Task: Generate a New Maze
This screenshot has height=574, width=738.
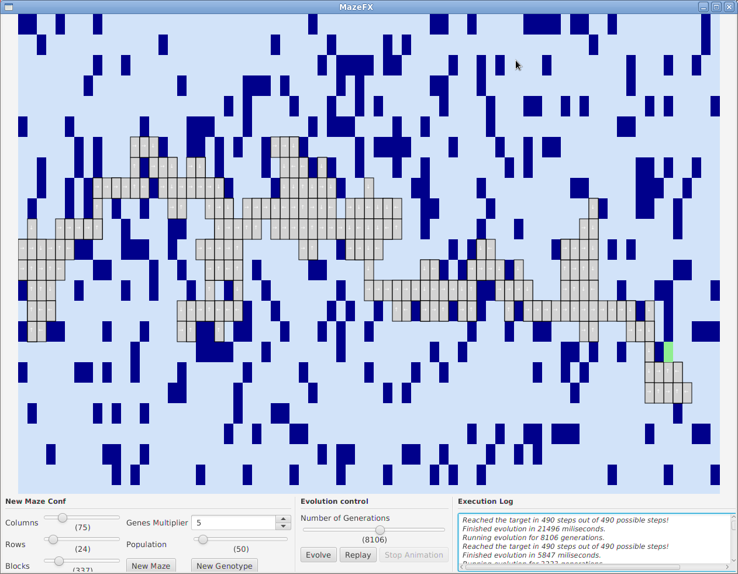Action: click(x=151, y=566)
